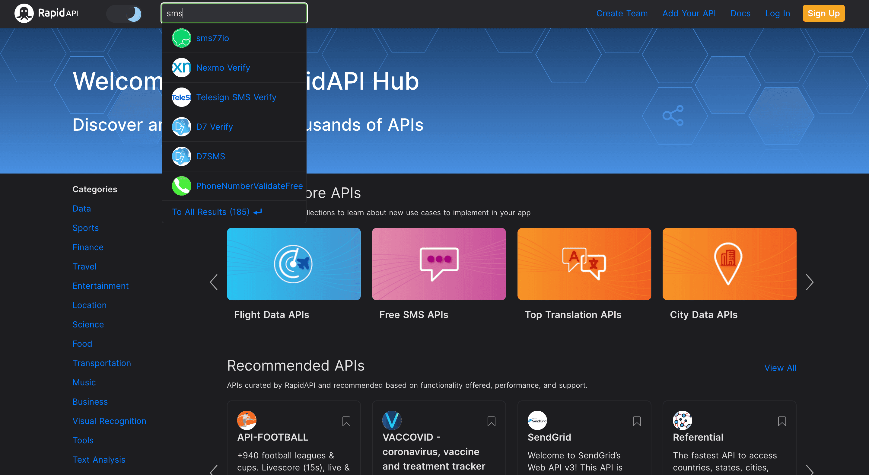Image resolution: width=869 pixels, height=475 pixels.
Task: Show next collections with right chevron
Action: 810,282
